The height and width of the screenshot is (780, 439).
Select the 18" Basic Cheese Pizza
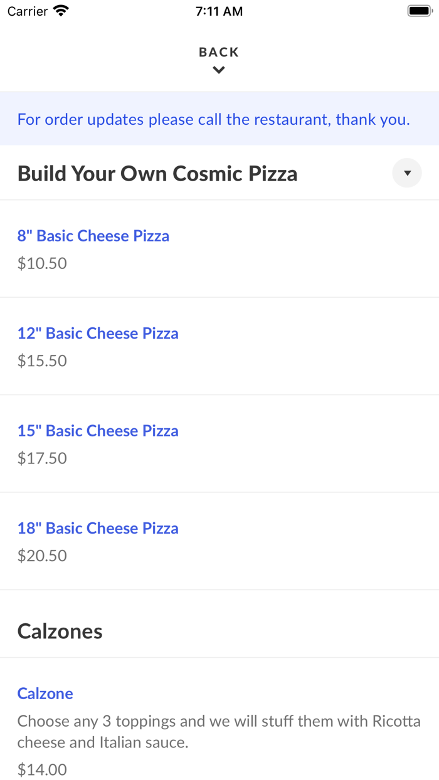point(98,528)
